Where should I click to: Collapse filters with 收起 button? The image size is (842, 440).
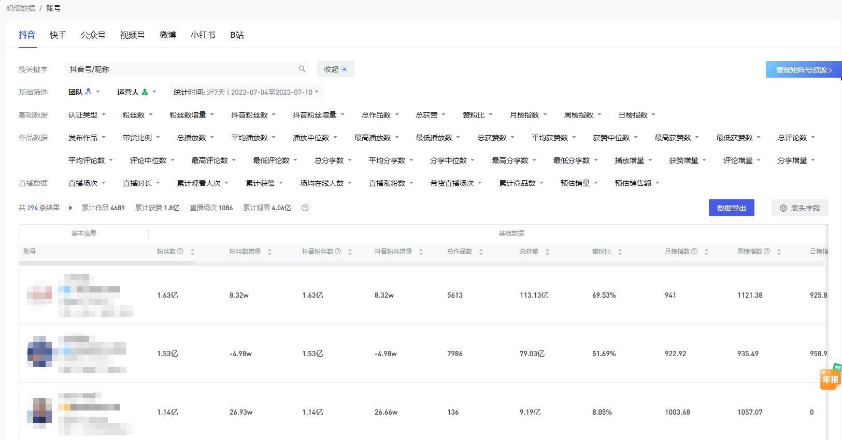click(335, 69)
